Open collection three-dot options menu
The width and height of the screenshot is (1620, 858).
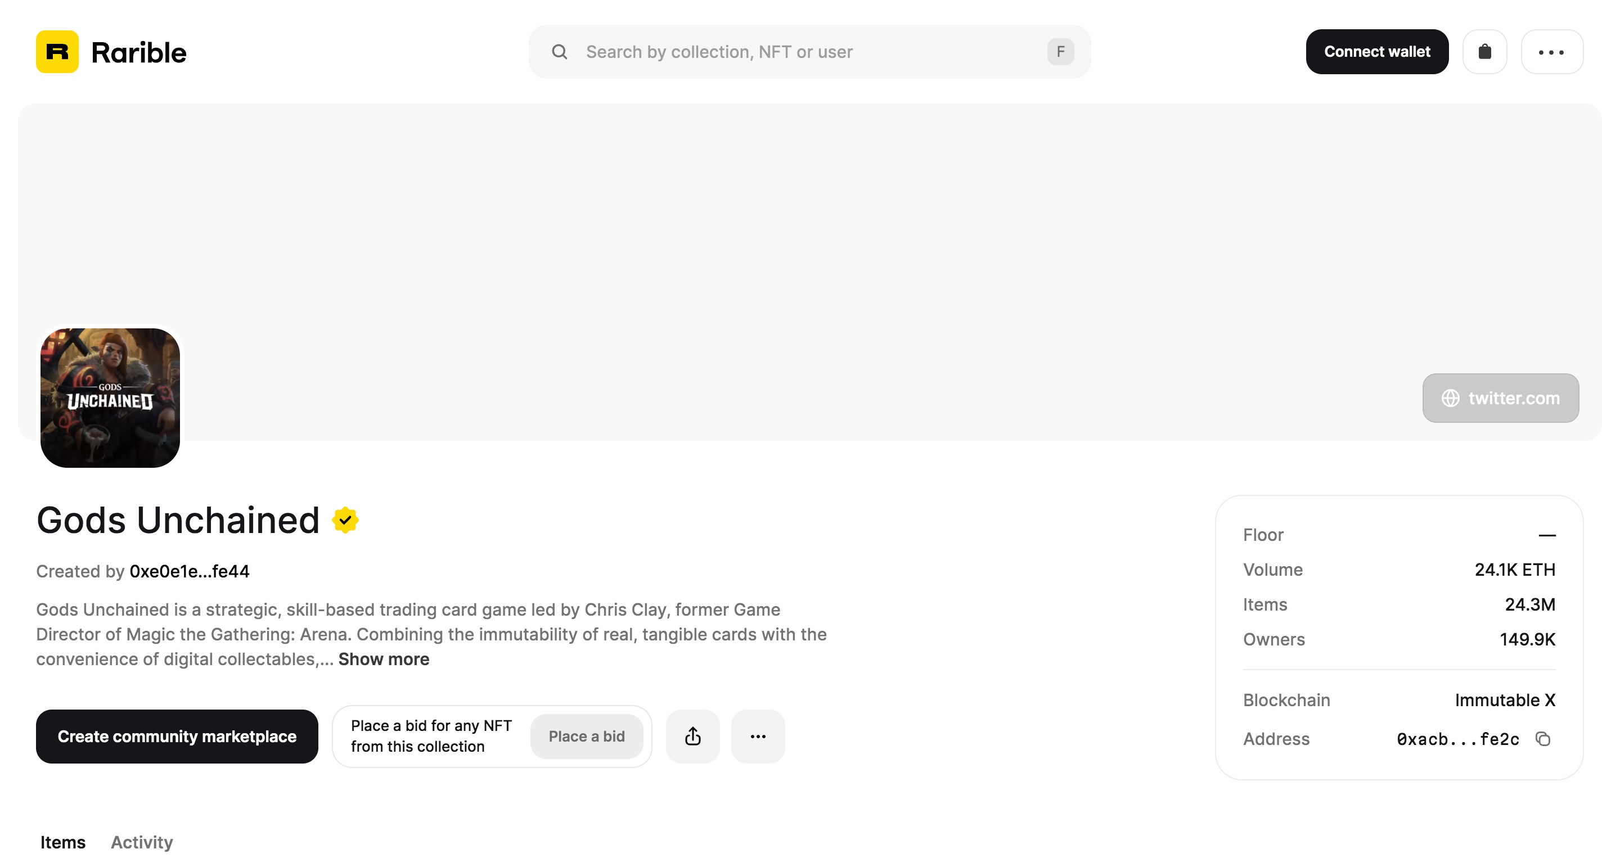[x=758, y=736]
